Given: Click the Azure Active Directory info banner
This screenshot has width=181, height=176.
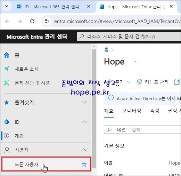Looking at the screenshot, I should click(x=142, y=98).
